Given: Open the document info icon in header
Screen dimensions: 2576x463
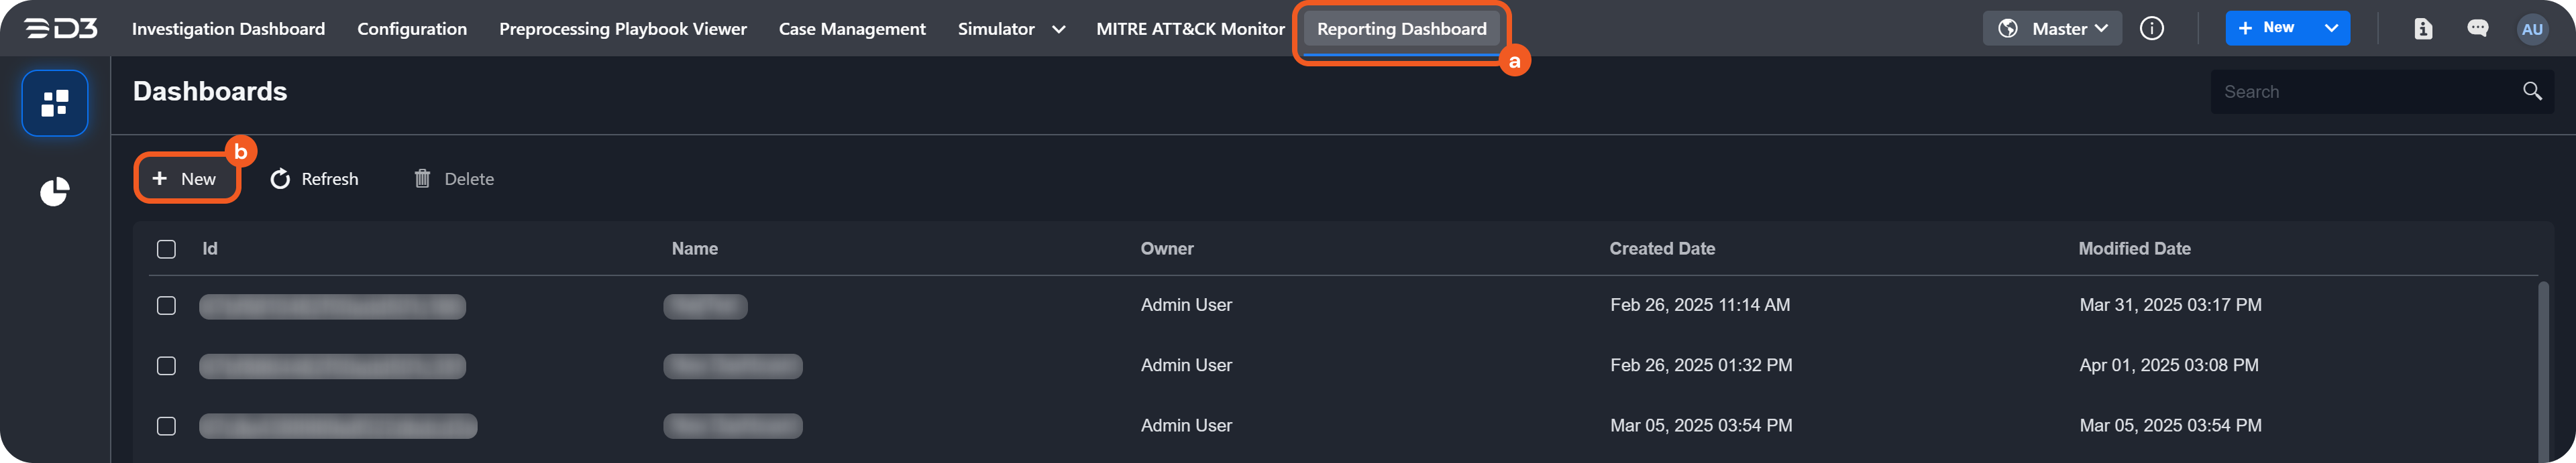Looking at the screenshot, I should click(2422, 29).
